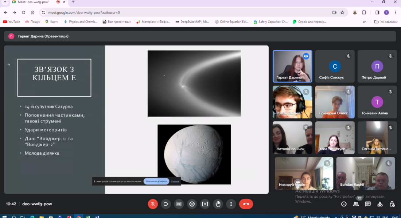
Task: Click the hide link in sharing bar
Action: tap(175, 181)
